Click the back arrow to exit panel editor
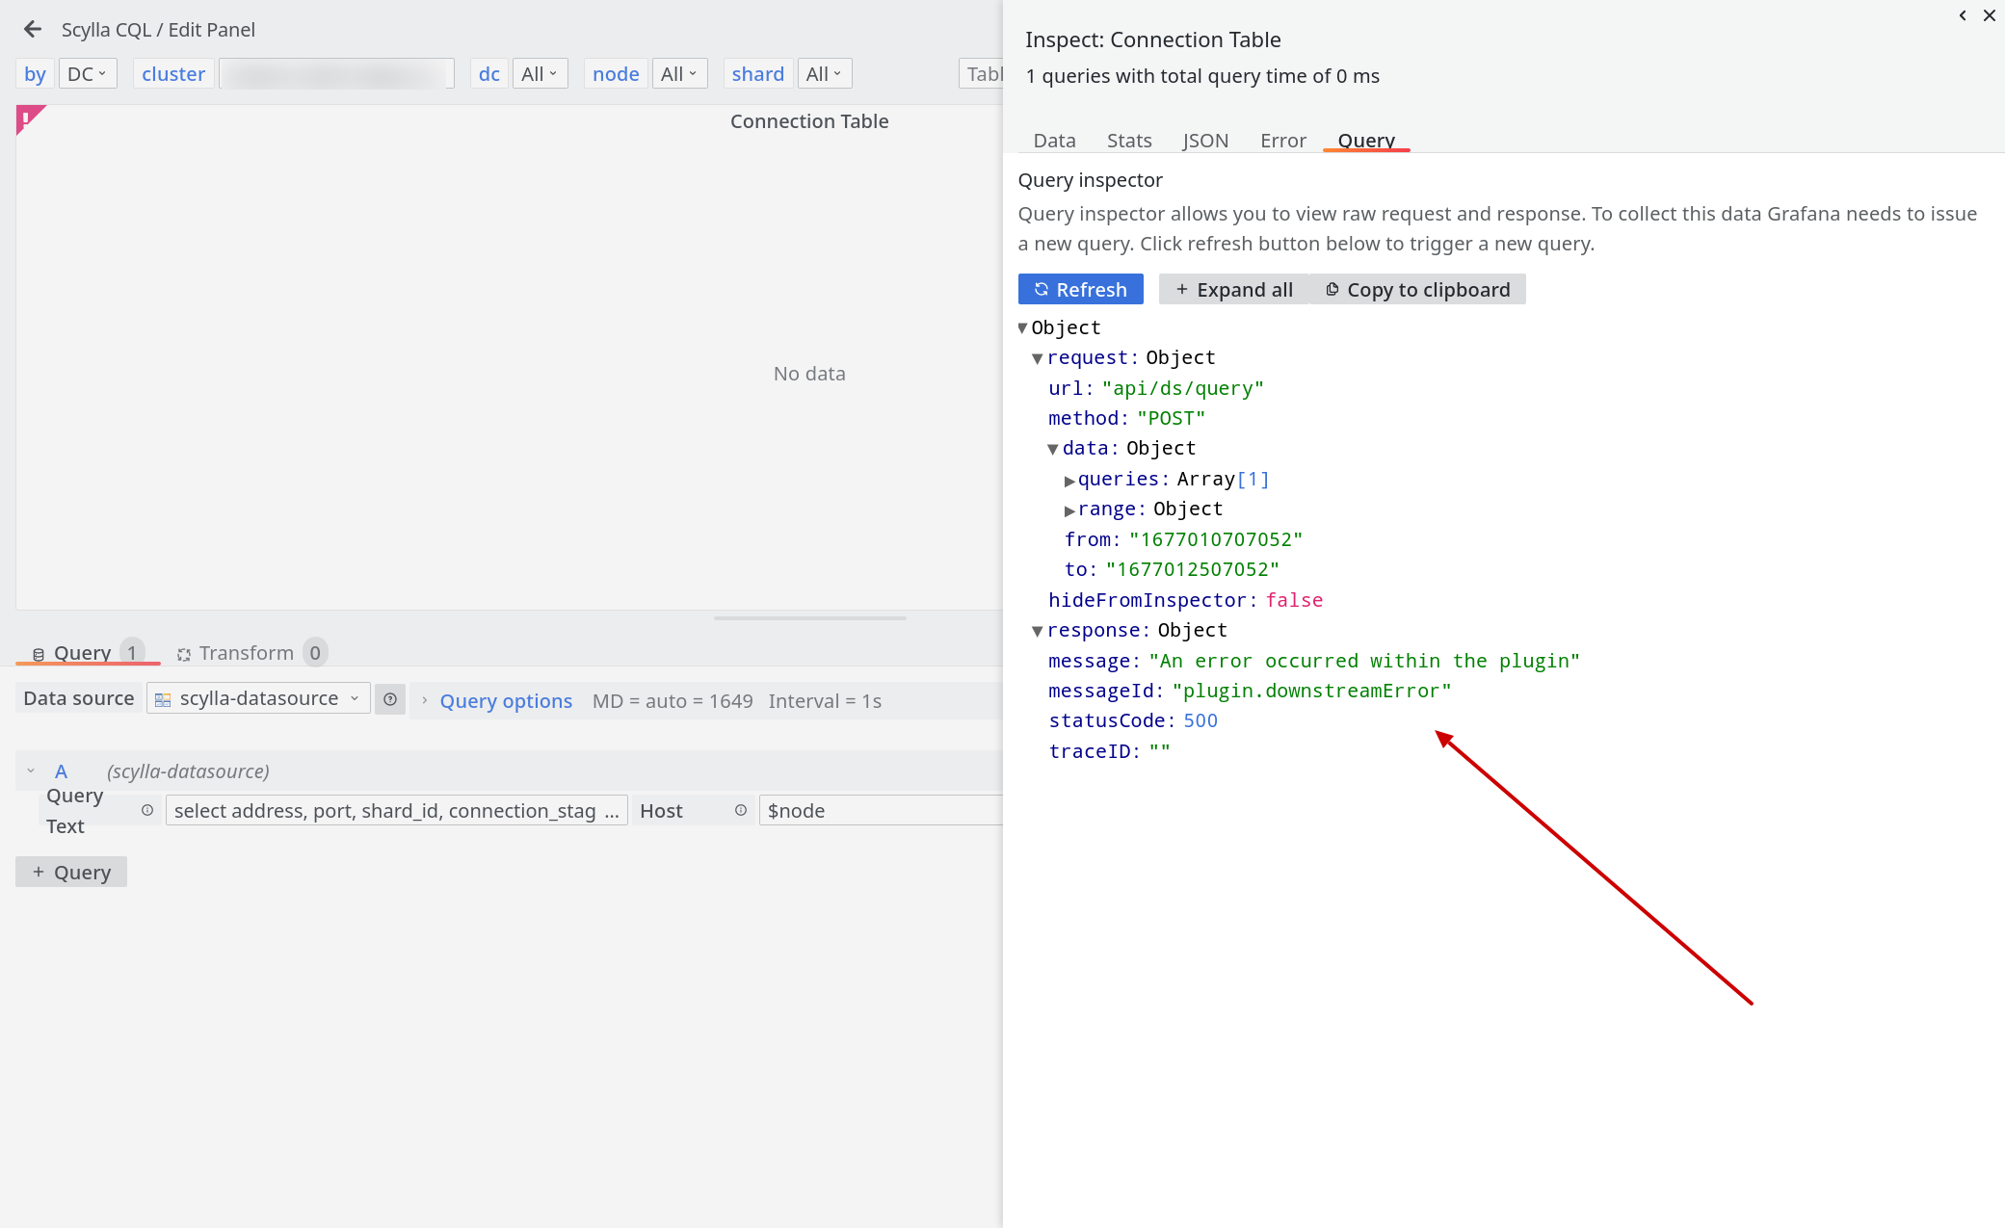2005x1228 pixels. click(x=33, y=29)
